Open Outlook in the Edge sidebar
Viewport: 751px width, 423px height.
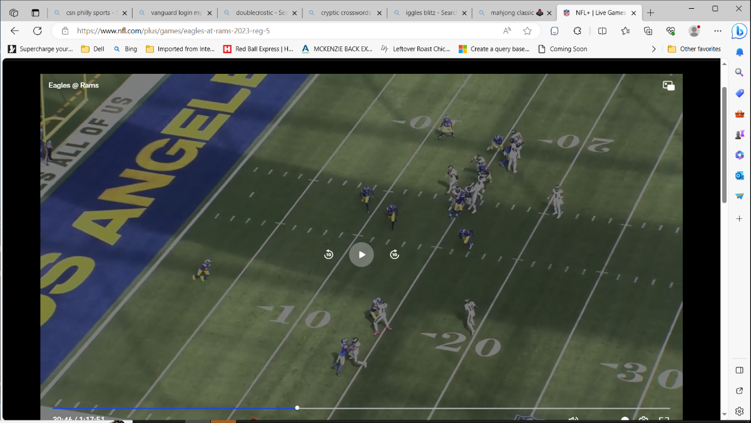(x=739, y=175)
